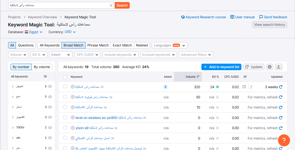Sort by the KD % column header
The width and height of the screenshot is (295, 150).
pyautogui.click(x=215, y=77)
